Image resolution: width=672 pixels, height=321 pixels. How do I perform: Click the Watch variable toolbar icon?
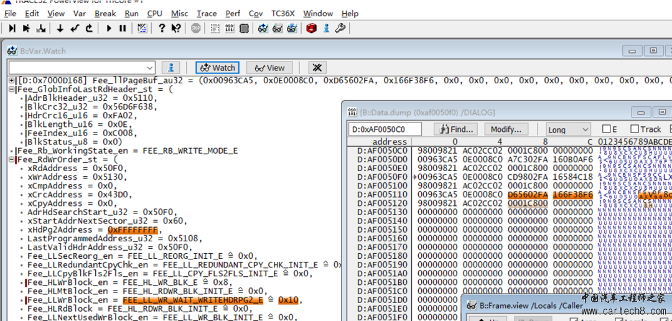click(263, 28)
